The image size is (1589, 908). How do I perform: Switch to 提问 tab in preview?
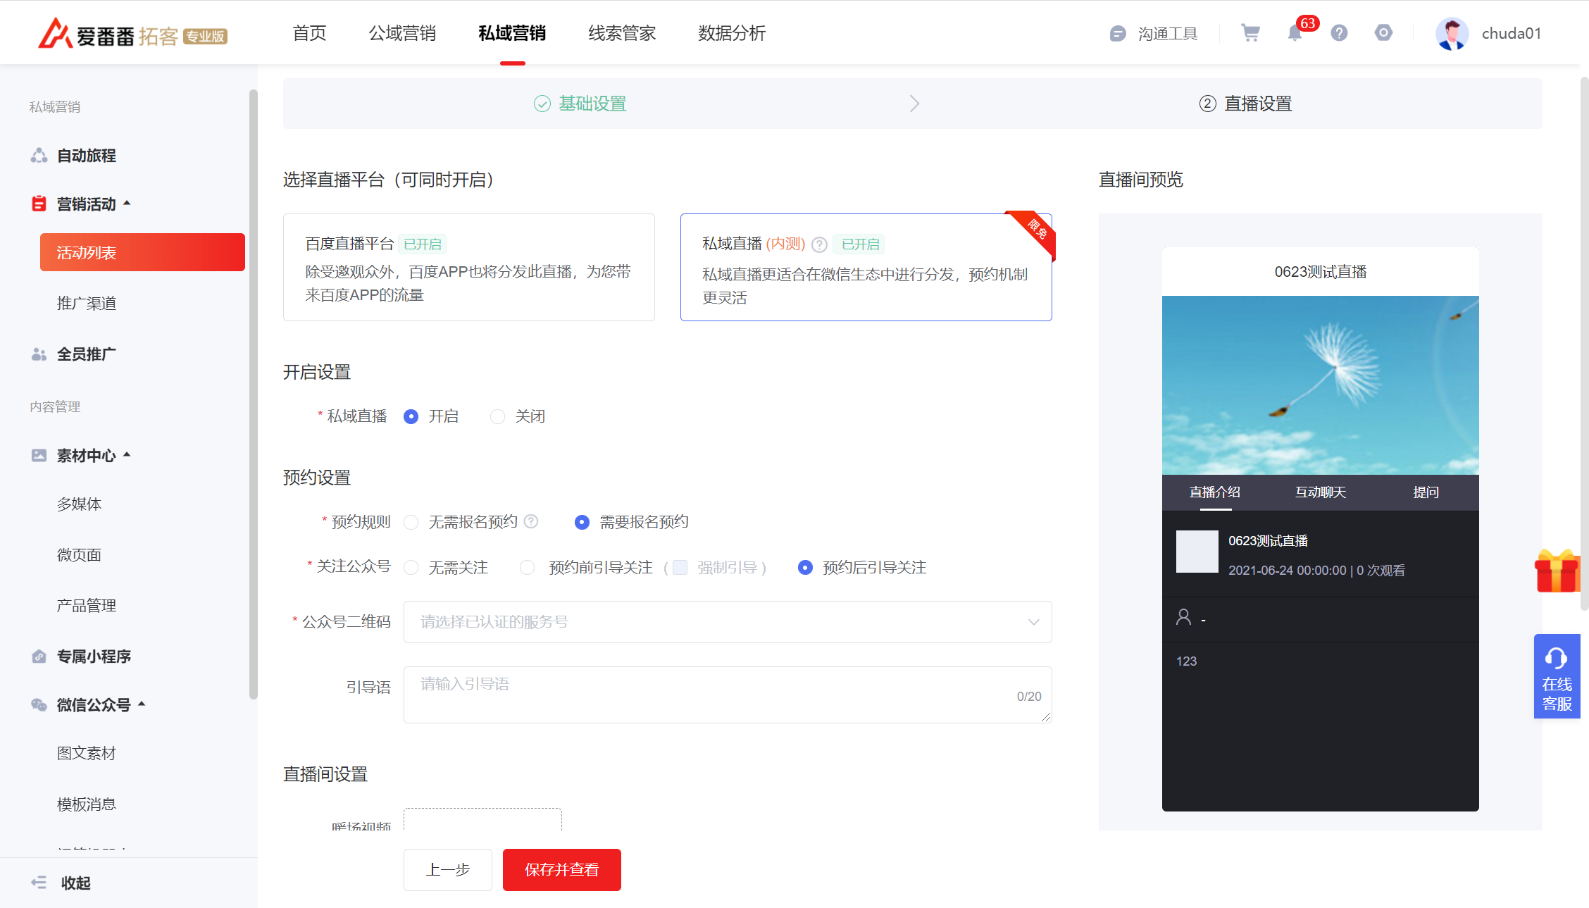(1426, 492)
